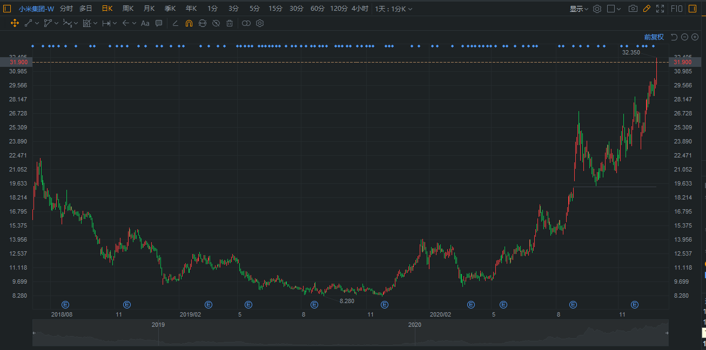Select the chart measurement tool
706x350 pixels.
pos(86,23)
